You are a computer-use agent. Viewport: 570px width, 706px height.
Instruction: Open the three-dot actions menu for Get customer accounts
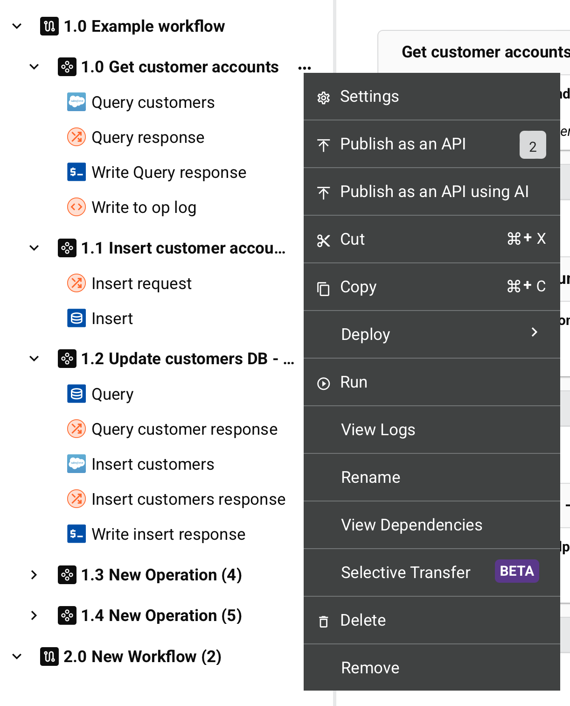(304, 68)
